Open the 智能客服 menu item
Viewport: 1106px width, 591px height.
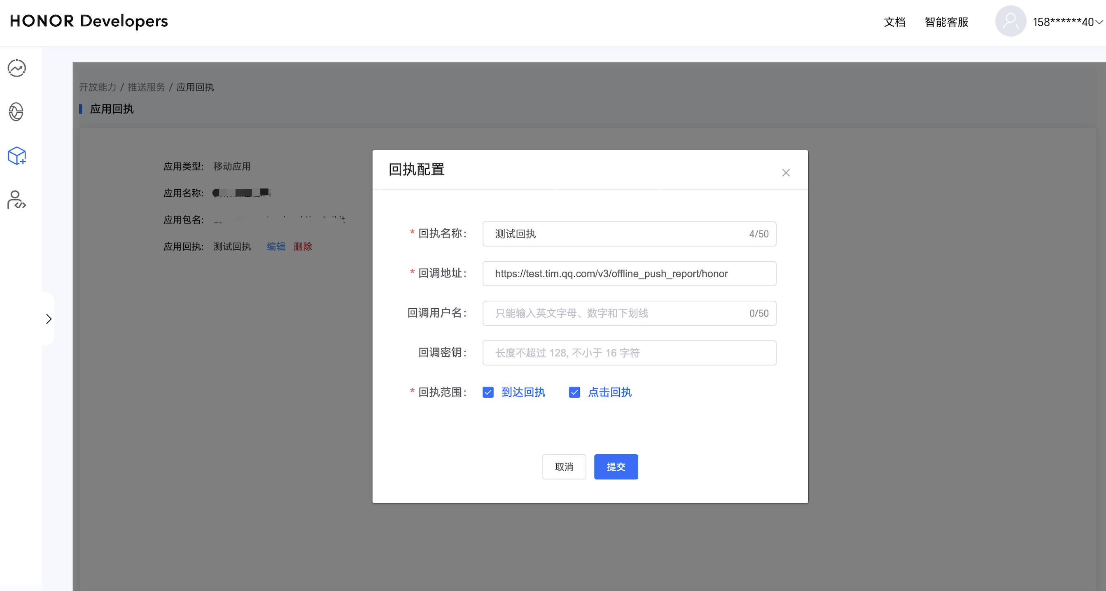click(x=946, y=22)
